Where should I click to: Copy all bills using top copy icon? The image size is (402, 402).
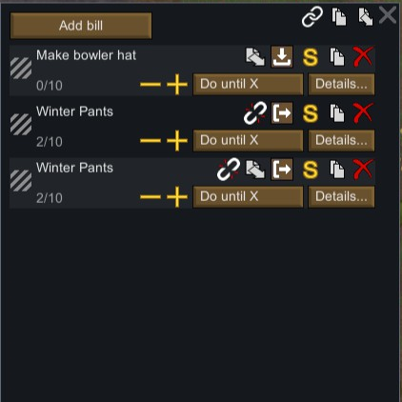(x=339, y=17)
